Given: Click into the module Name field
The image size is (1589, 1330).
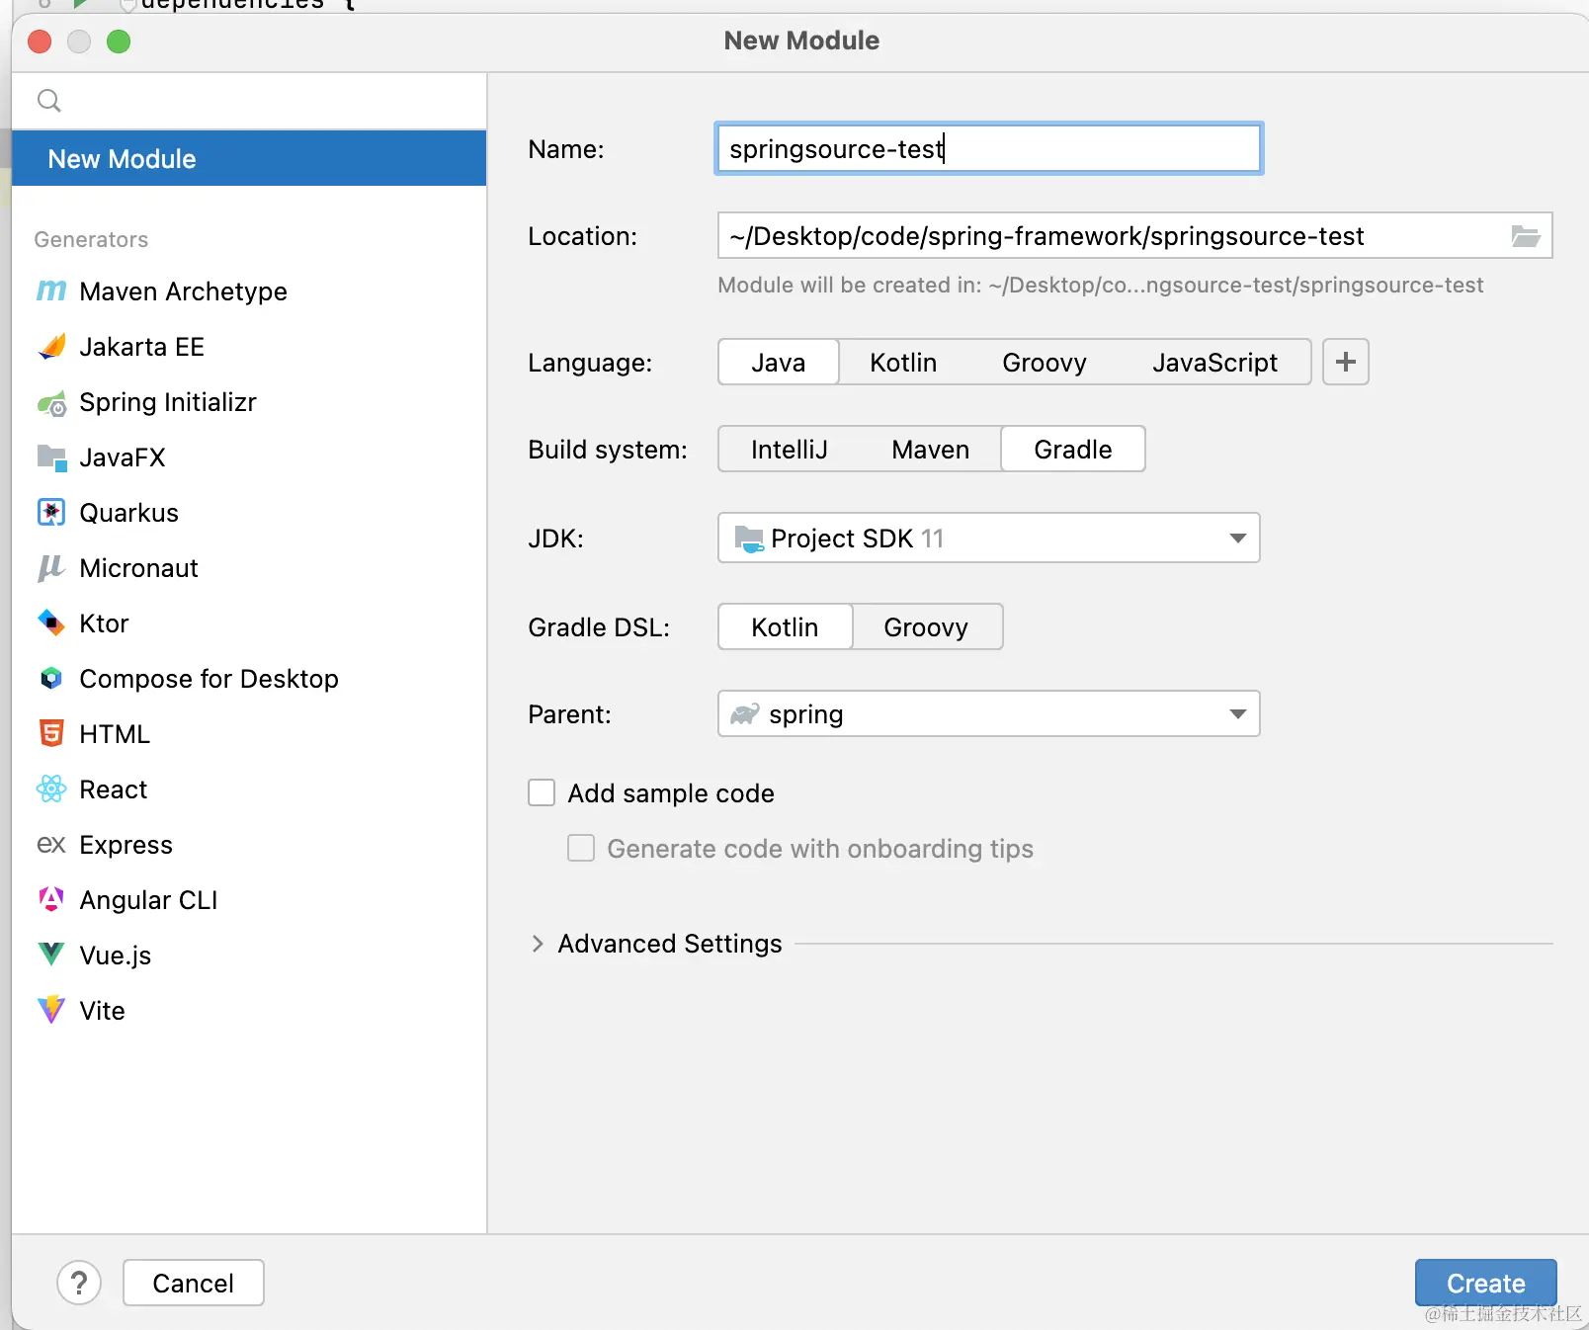Looking at the screenshot, I should [988, 149].
